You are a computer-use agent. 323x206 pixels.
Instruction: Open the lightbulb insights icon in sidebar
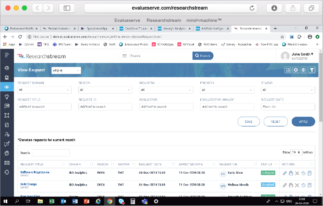pyautogui.click(x=7, y=96)
